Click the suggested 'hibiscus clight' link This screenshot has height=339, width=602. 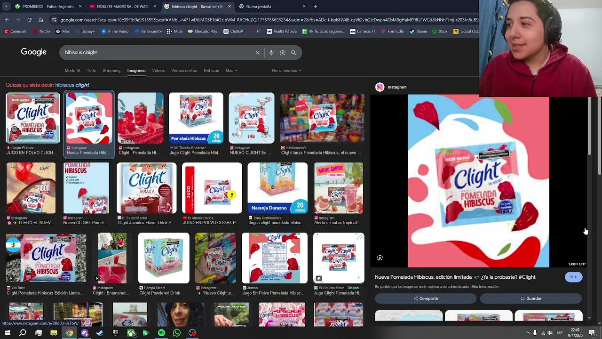72,85
